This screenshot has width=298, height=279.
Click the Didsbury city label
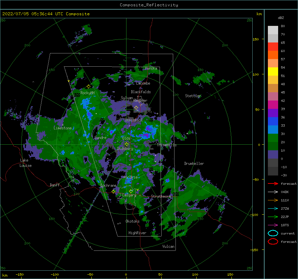tap(125, 149)
